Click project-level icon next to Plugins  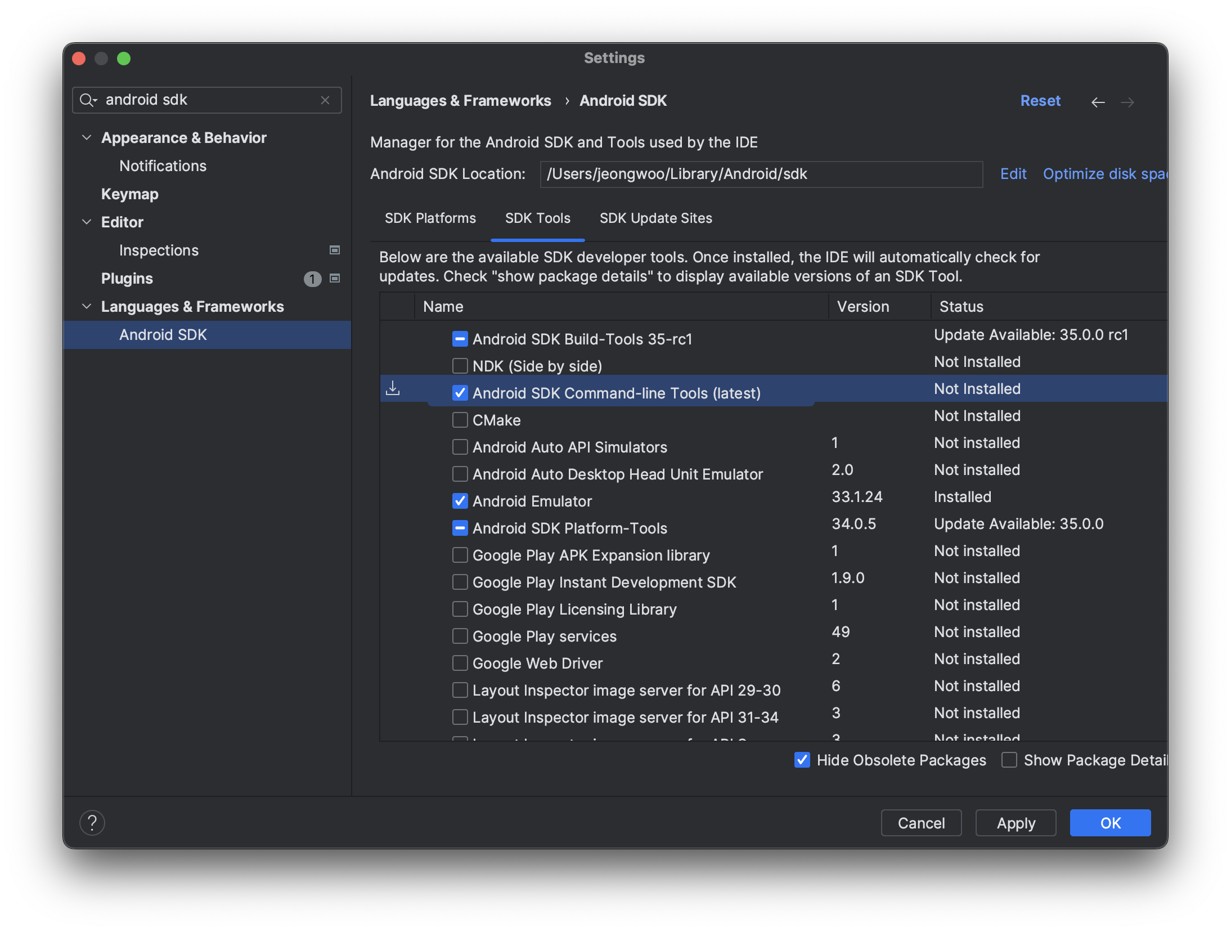pos(335,278)
